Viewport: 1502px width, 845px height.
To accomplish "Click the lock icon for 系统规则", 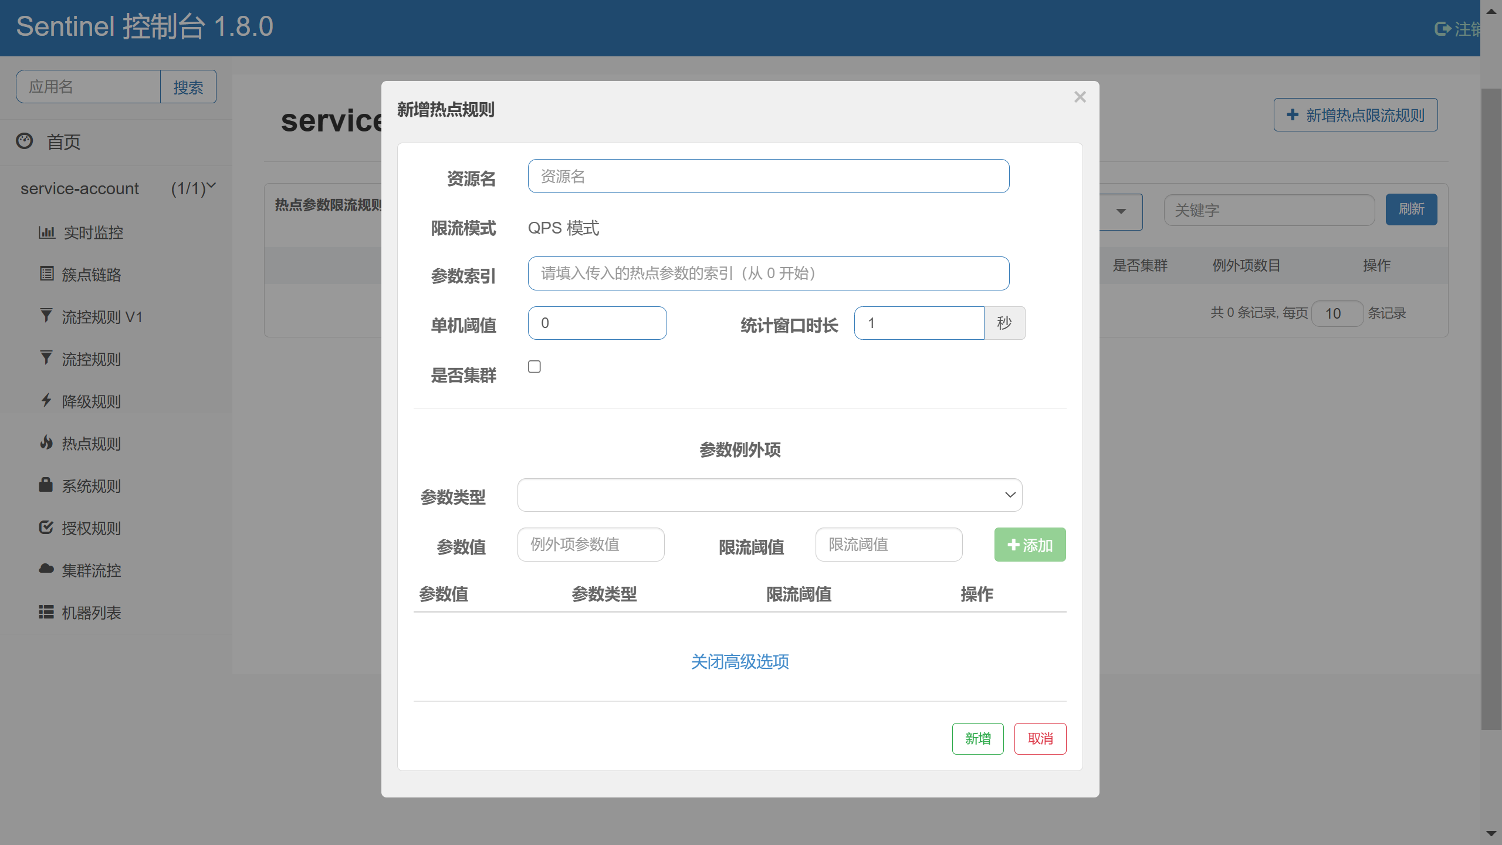I will coord(46,485).
